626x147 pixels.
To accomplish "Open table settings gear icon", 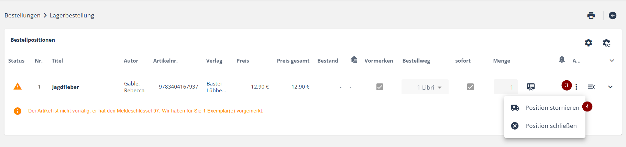I will (589, 43).
